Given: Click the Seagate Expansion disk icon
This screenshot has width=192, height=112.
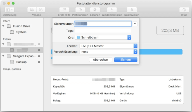Looking at the screenshot, I should (x=9, y=56).
